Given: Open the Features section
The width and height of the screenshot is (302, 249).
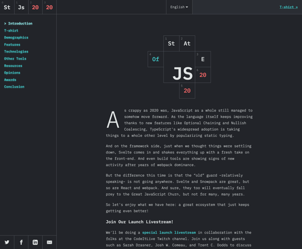Looking at the screenshot, I should tap(12, 44).
